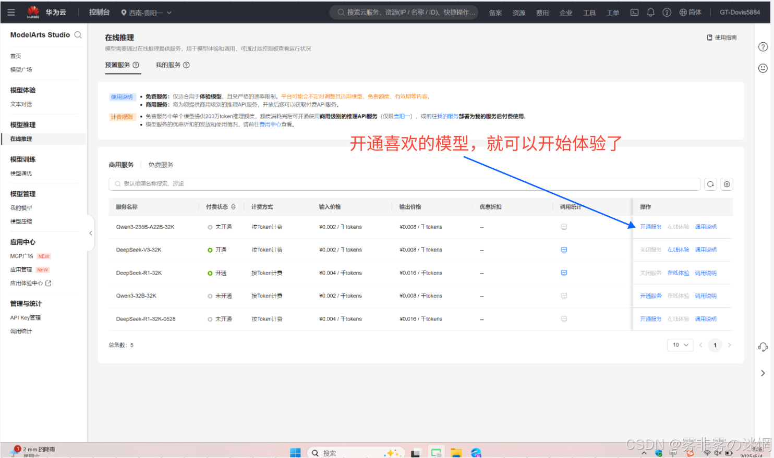Open the 费用 top menu
Viewport: 774px width, 458px height.
tap(542, 13)
